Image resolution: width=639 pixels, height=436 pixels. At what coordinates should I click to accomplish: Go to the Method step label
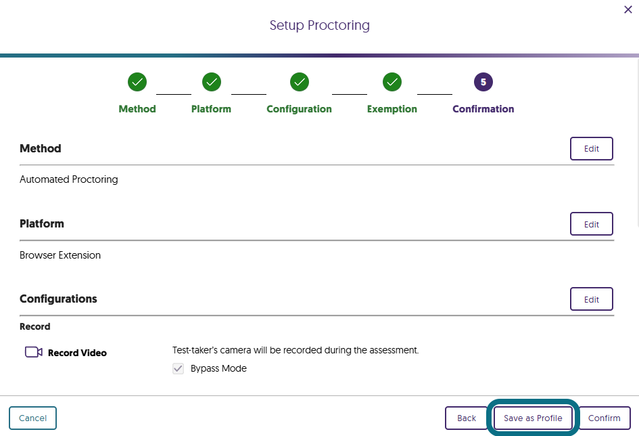pos(137,109)
